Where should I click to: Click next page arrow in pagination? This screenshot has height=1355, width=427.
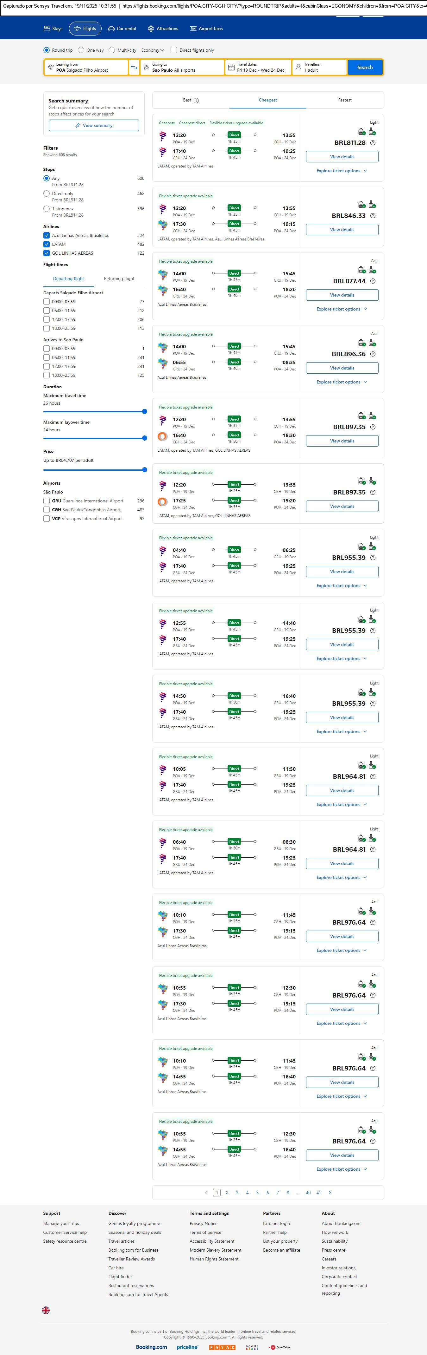coord(330,1193)
